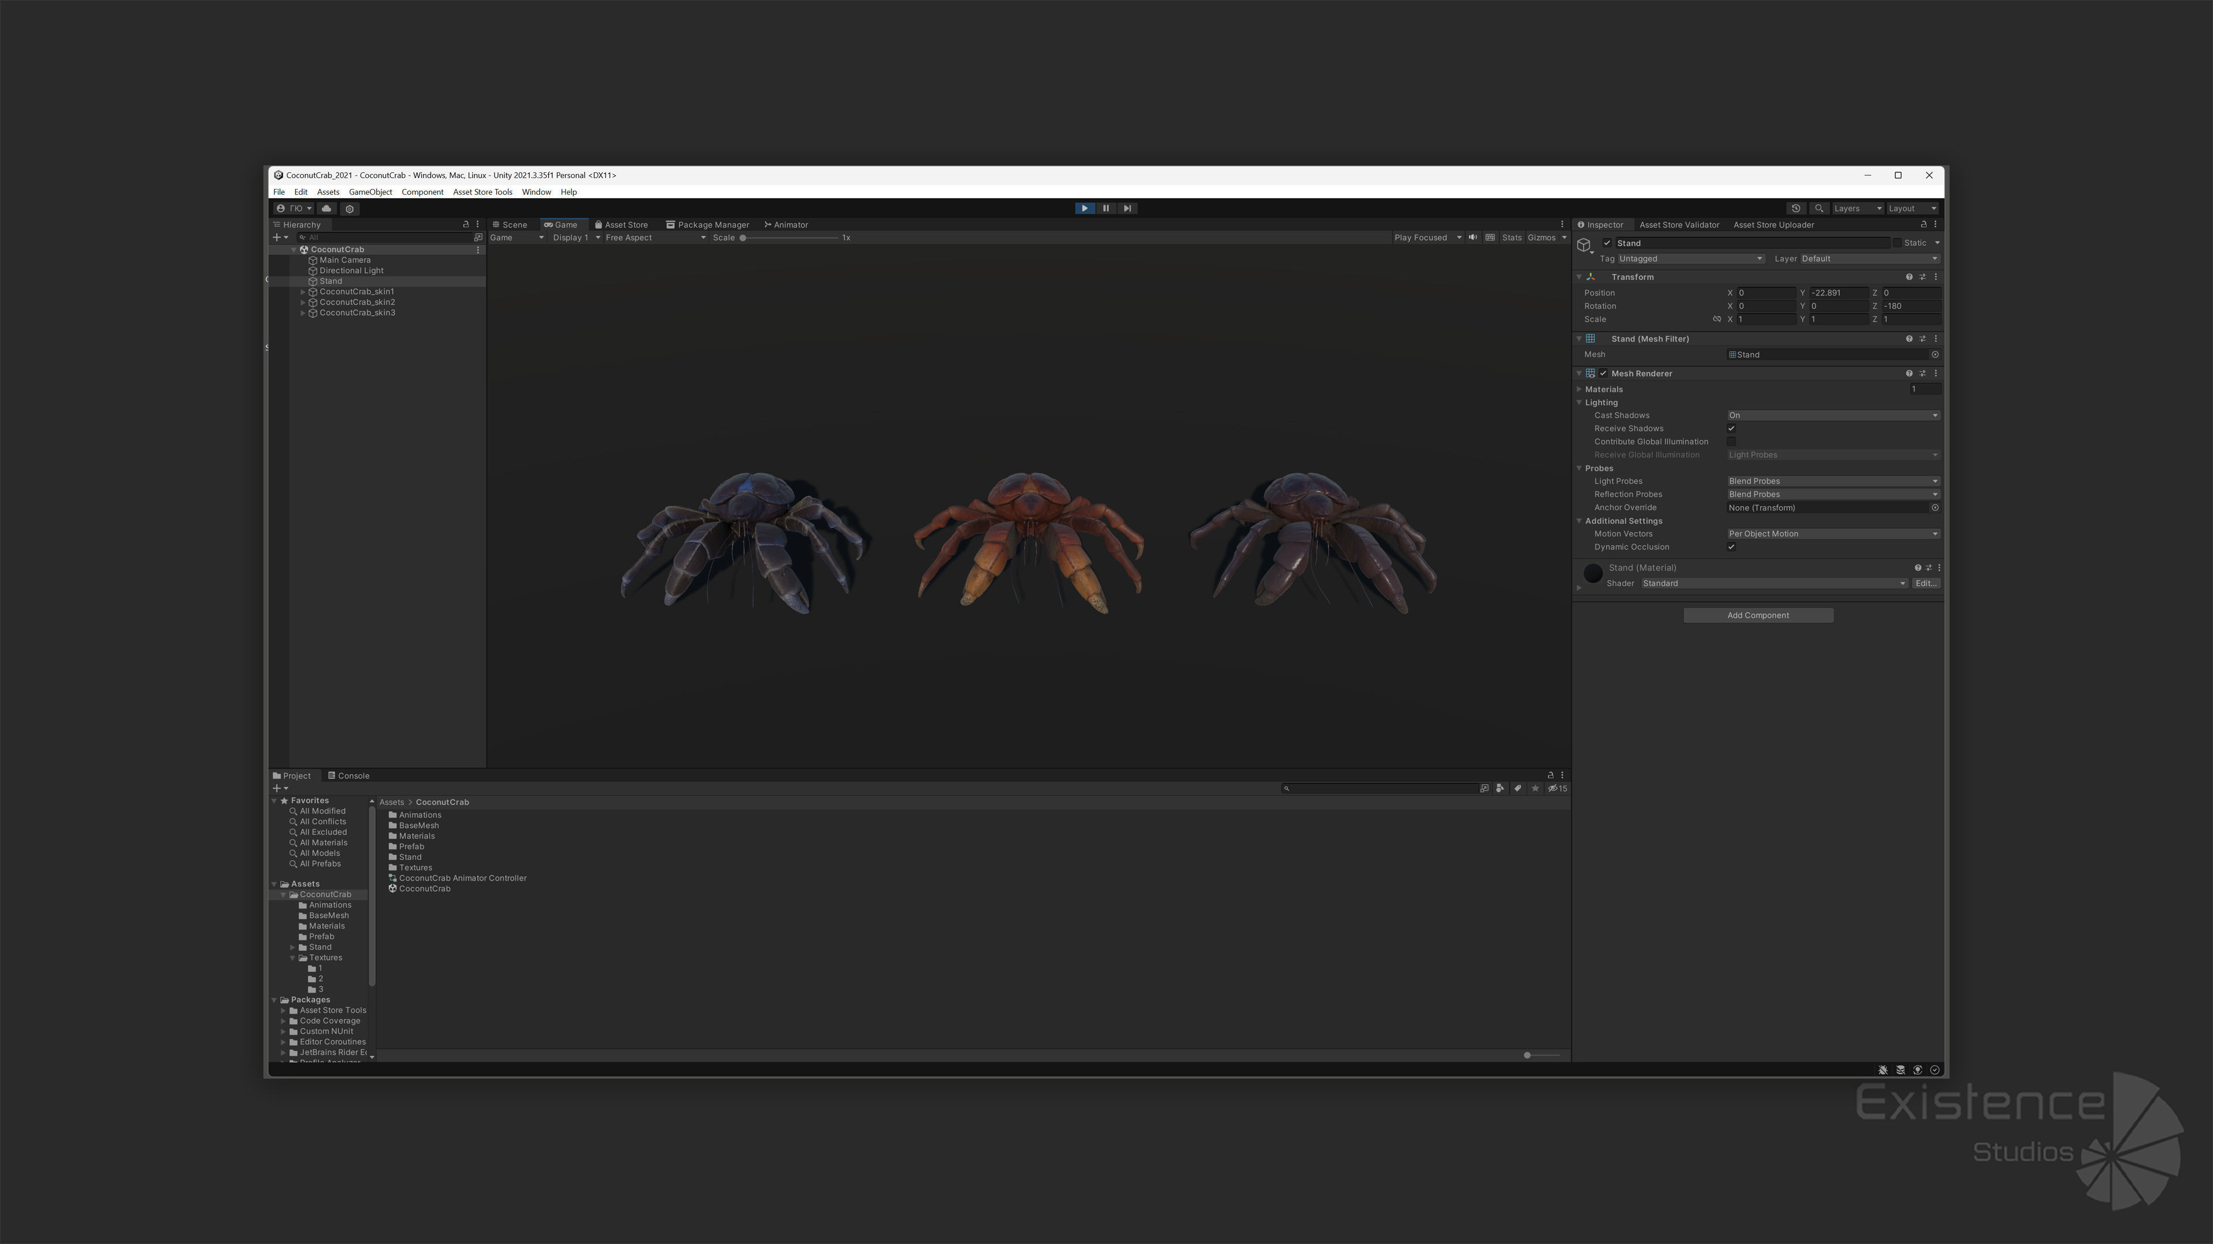The image size is (2213, 1244).
Task: Open the Edit menu
Action: point(301,192)
